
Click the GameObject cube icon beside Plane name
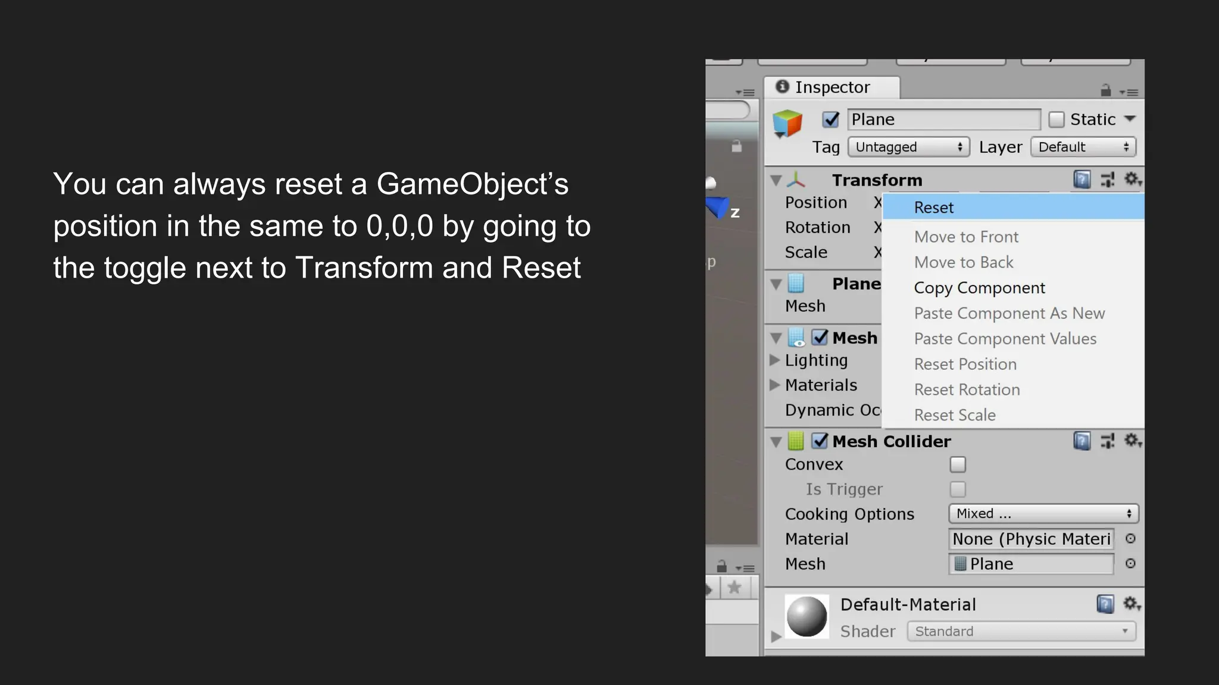(x=787, y=123)
